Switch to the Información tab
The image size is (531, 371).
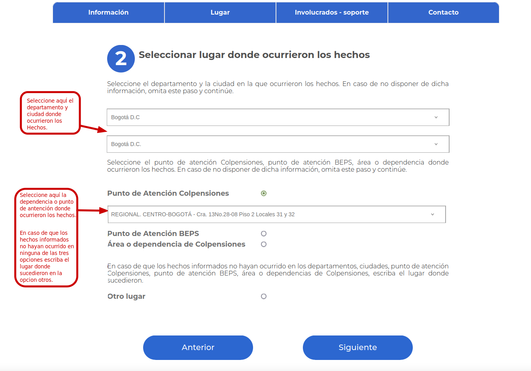[108, 13]
